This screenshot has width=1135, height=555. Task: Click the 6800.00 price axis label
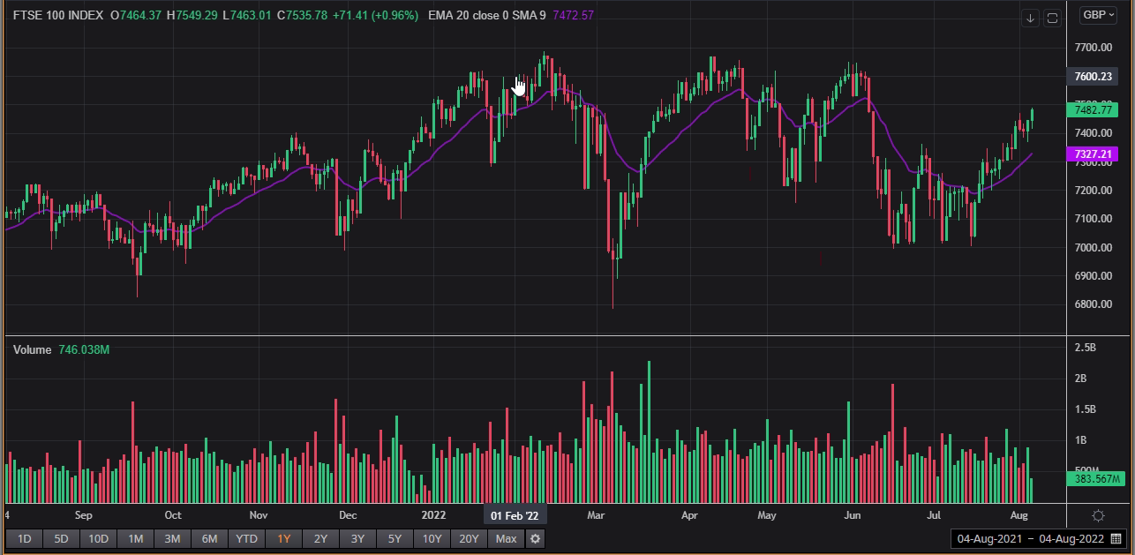point(1093,304)
